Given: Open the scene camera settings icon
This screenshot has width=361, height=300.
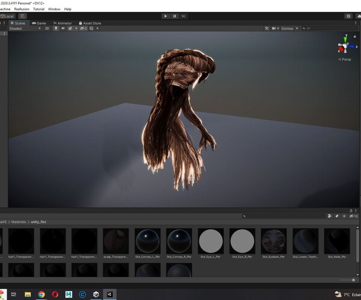Looking at the screenshot, I should (x=274, y=28).
